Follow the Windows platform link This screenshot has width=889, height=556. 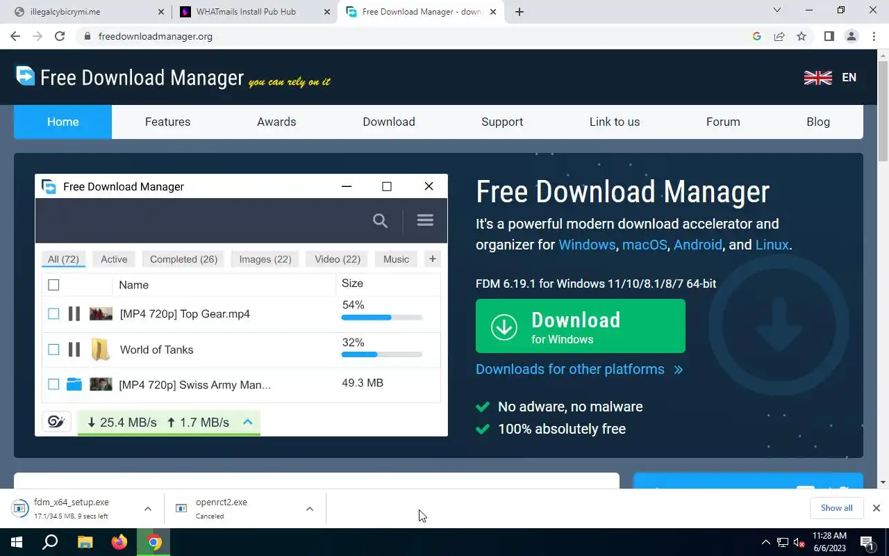(587, 245)
